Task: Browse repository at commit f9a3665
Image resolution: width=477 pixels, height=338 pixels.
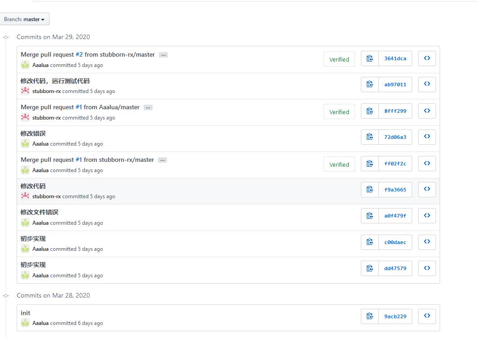Action: pyautogui.click(x=427, y=190)
